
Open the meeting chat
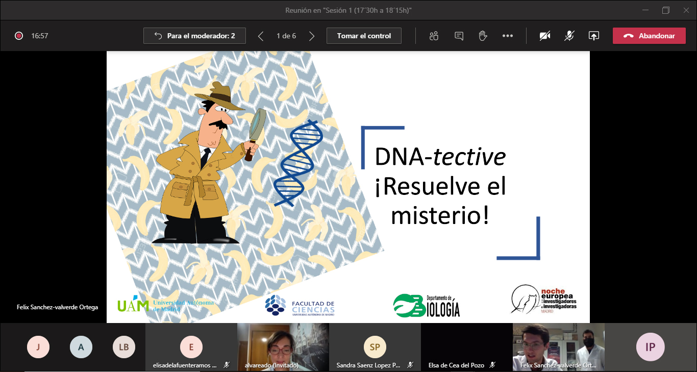click(459, 36)
